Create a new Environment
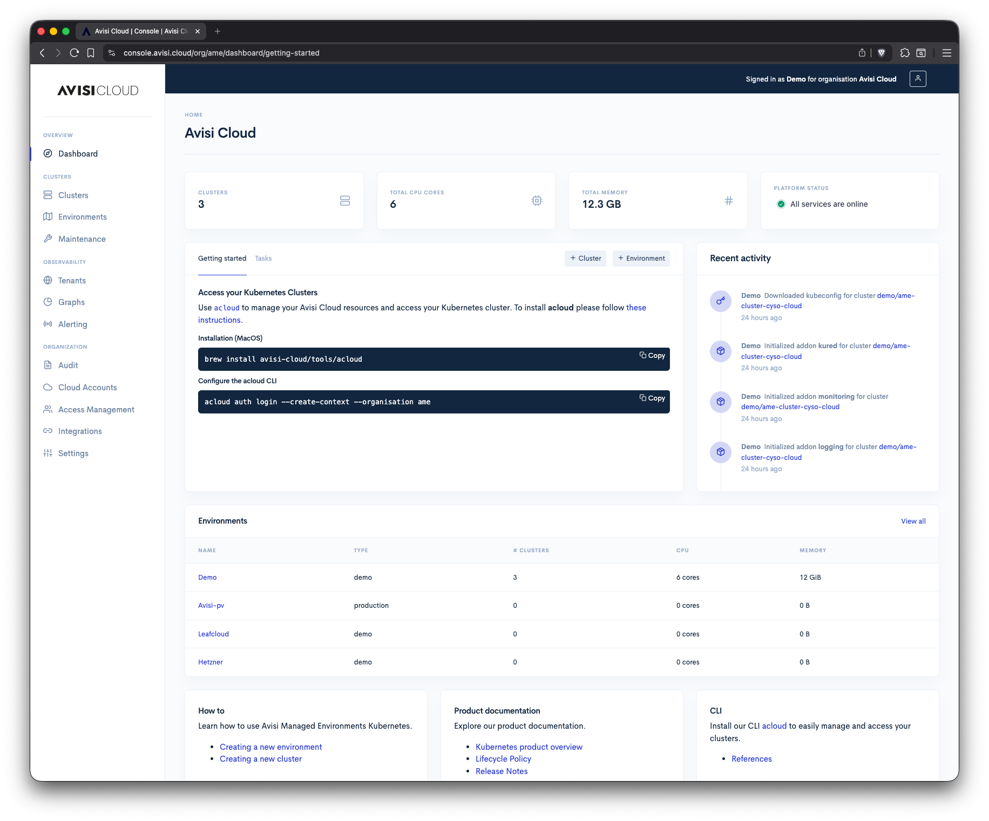989x821 pixels. coord(641,258)
